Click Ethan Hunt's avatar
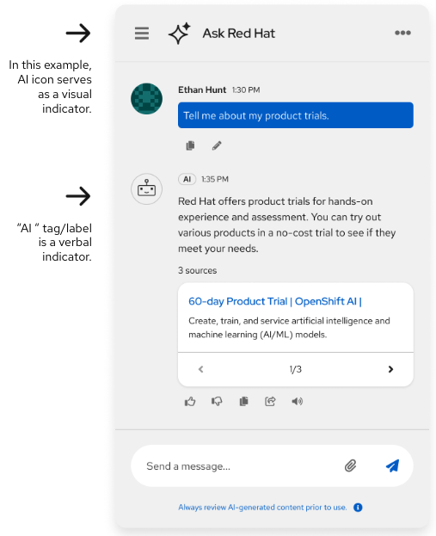This screenshot has width=436, height=536. [x=146, y=99]
